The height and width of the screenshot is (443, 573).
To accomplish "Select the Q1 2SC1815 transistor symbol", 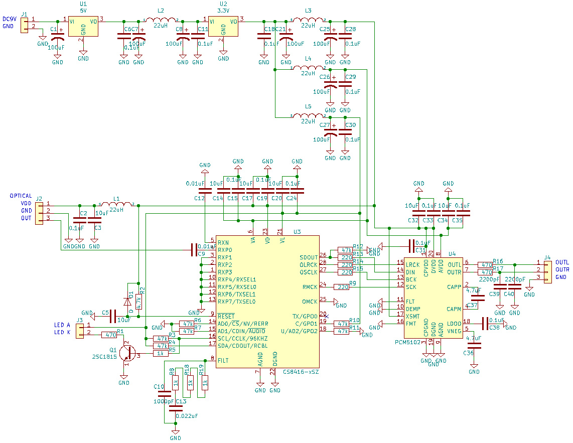I will coord(126,353).
